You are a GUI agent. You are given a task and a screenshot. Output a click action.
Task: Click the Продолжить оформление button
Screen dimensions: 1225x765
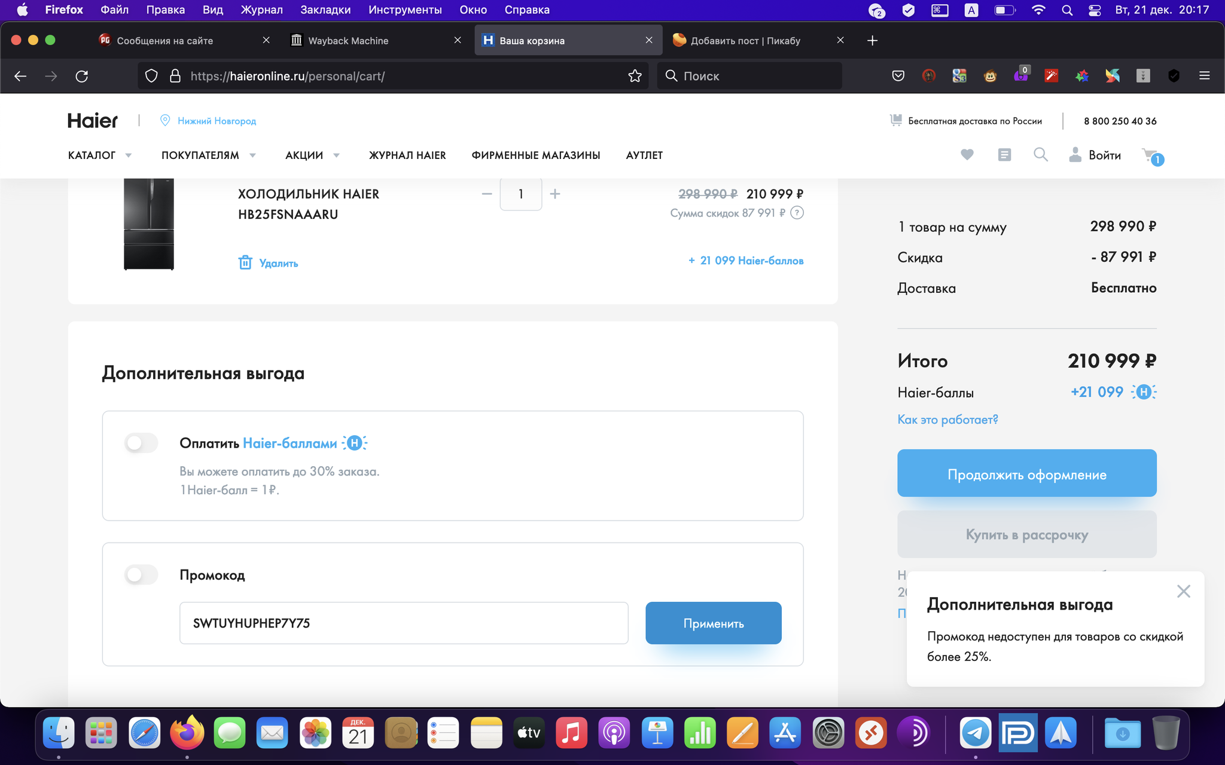[1026, 473]
